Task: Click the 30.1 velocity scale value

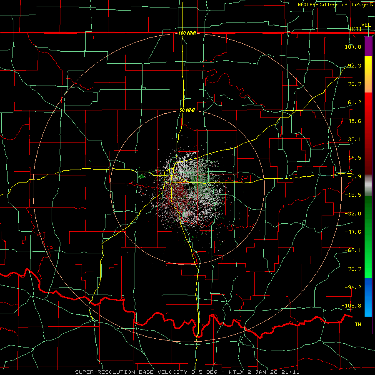Action: tap(354, 140)
